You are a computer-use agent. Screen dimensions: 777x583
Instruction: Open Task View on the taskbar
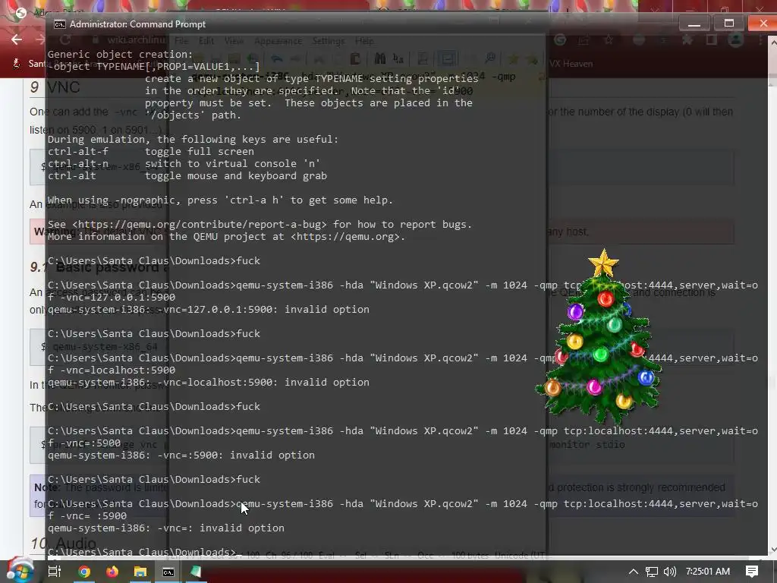point(55,572)
